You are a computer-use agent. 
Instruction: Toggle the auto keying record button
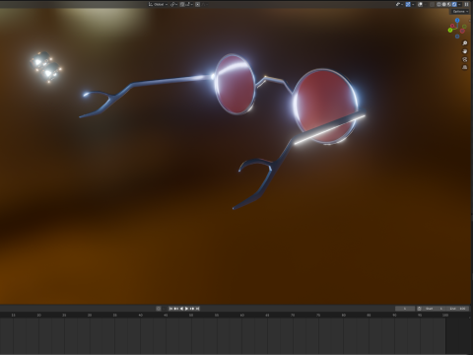tap(159, 309)
